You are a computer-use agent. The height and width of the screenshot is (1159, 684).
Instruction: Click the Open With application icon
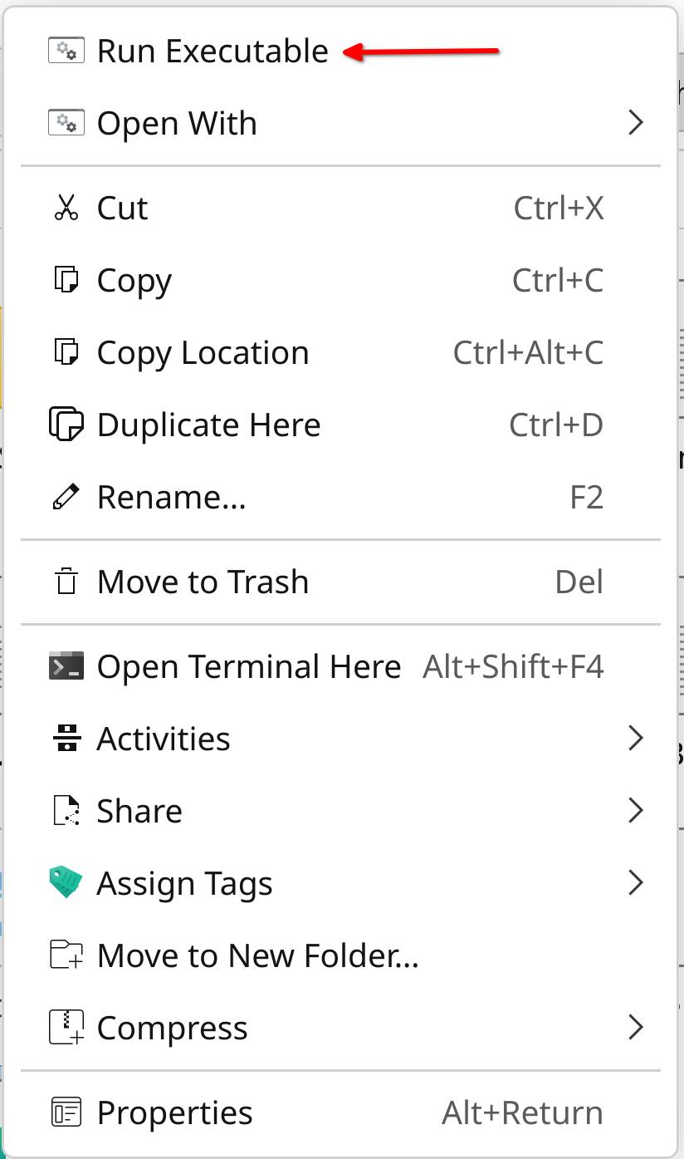point(66,123)
